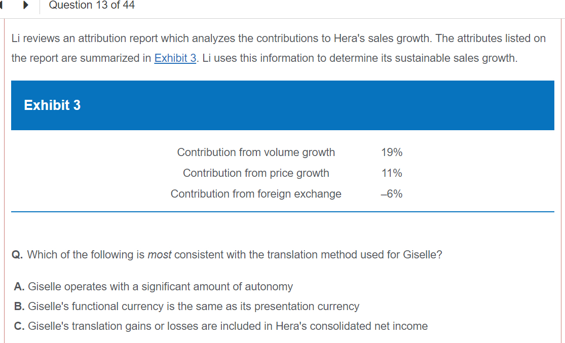Select answer A about significant autonomy
The width and height of the screenshot is (565, 343).
(154, 287)
